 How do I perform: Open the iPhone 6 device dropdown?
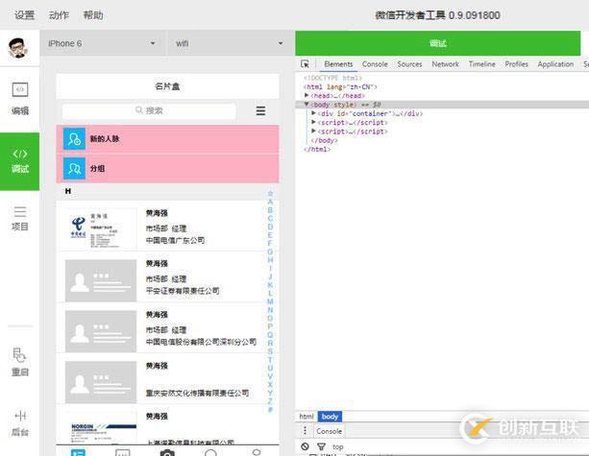coord(102,43)
